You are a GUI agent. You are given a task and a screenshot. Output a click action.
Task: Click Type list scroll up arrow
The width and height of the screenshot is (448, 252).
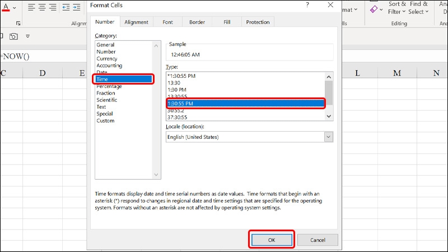click(329, 77)
